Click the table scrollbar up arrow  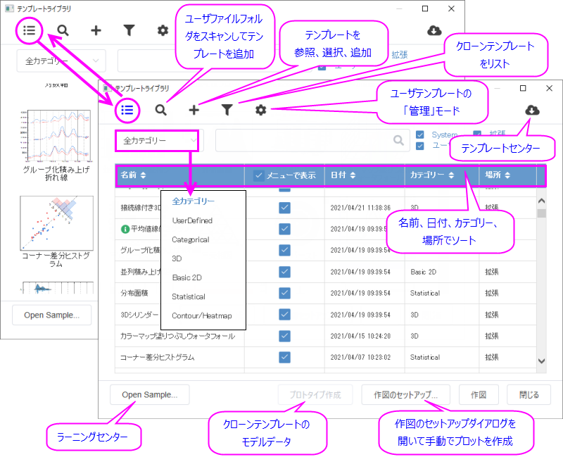click(541, 201)
